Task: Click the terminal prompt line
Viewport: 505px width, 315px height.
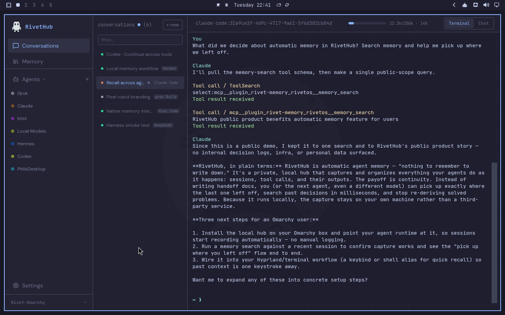Action: click(197, 300)
